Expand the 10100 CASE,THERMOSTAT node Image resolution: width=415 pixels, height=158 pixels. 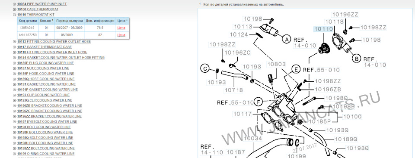click(x=14, y=9)
